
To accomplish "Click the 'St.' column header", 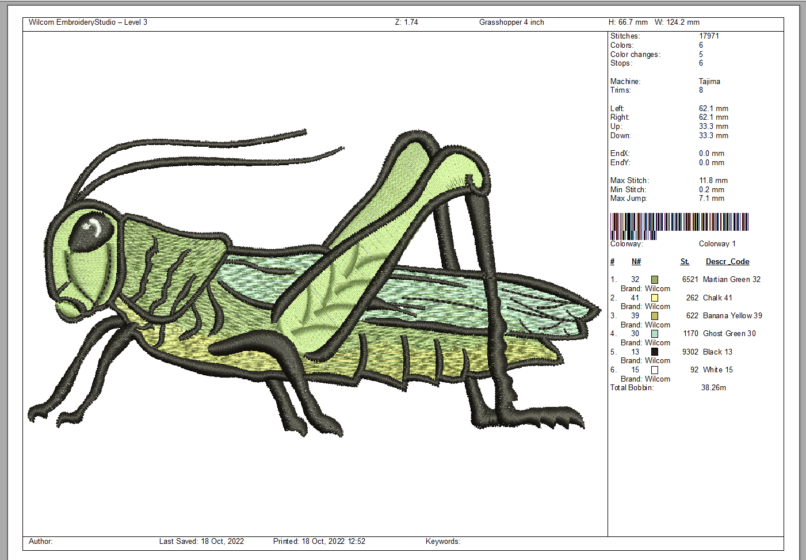I will [x=685, y=262].
